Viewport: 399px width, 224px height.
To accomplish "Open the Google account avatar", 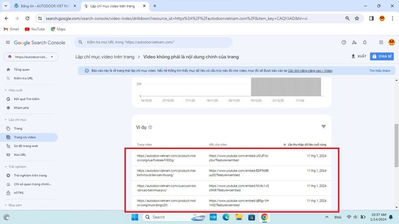I will pos(391,42).
